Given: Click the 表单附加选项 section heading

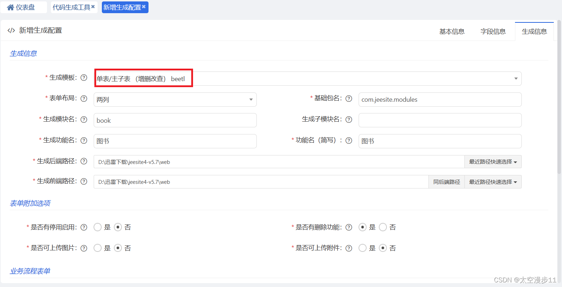Looking at the screenshot, I should point(30,203).
